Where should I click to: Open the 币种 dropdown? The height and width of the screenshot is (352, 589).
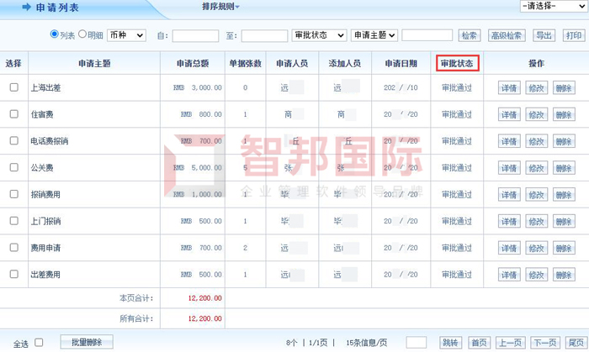[126, 35]
